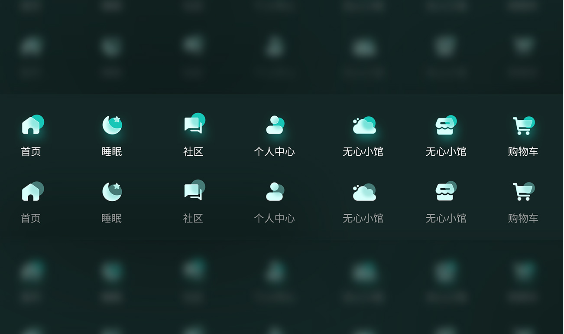This screenshot has width=564, height=334.
Task: Open the bright white 个人中心 label
Action: pyautogui.click(x=274, y=152)
